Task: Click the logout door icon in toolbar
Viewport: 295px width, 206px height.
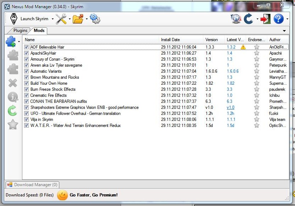Action: click(265, 19)
